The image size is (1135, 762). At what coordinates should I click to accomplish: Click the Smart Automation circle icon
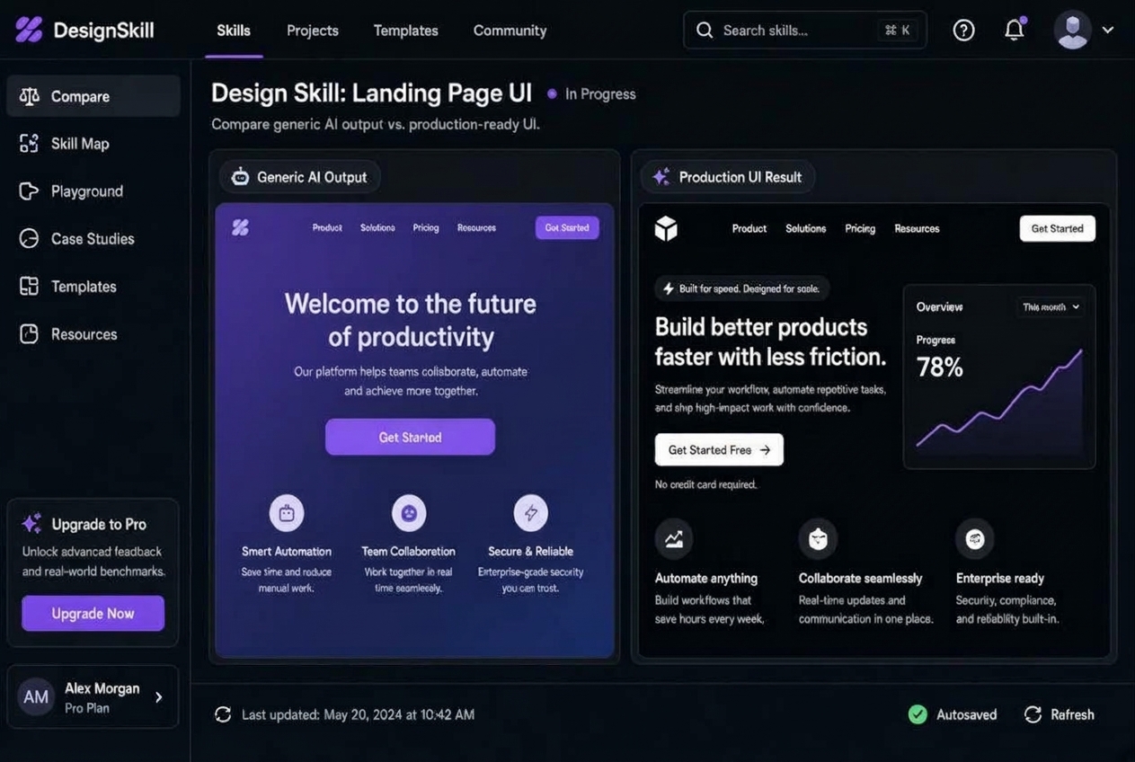(x=287, y=513)
